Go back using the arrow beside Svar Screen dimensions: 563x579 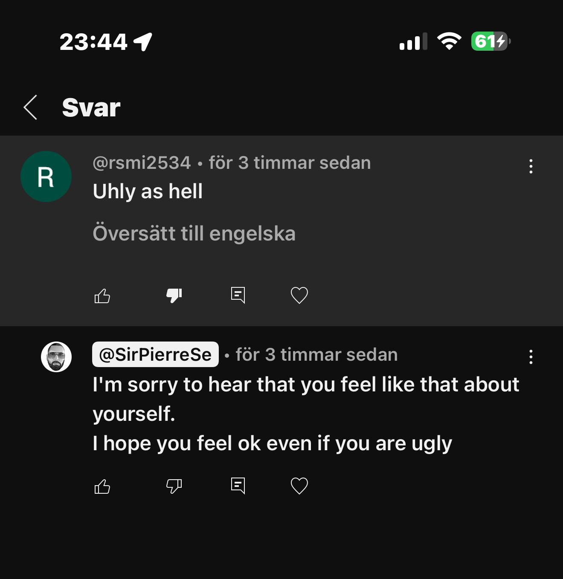coord(30,107)
